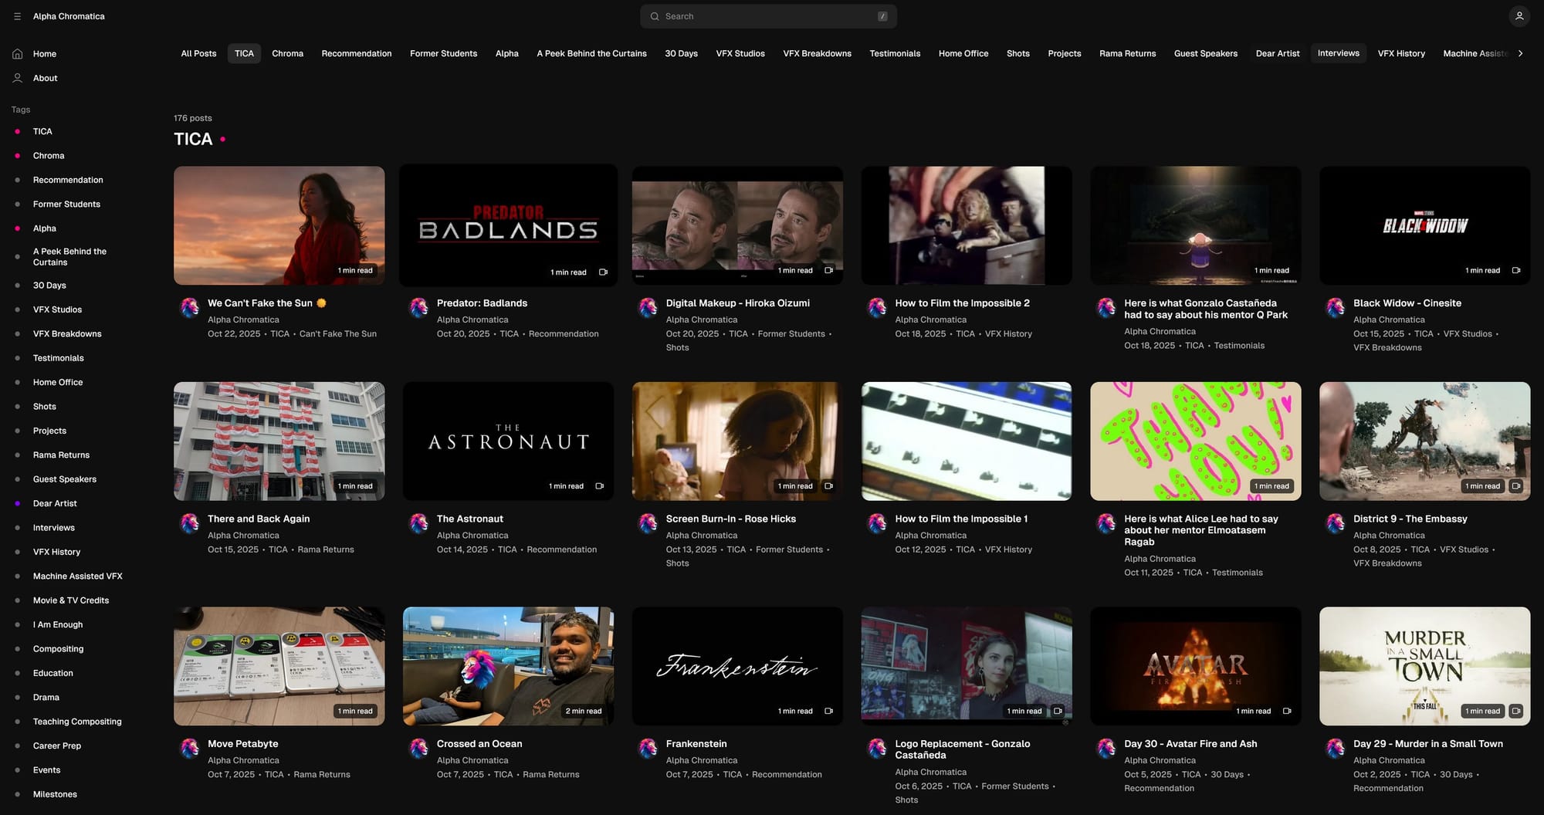Click the About person icon
This screenshot has width=1544, height=815.
[x=17, y=78]
